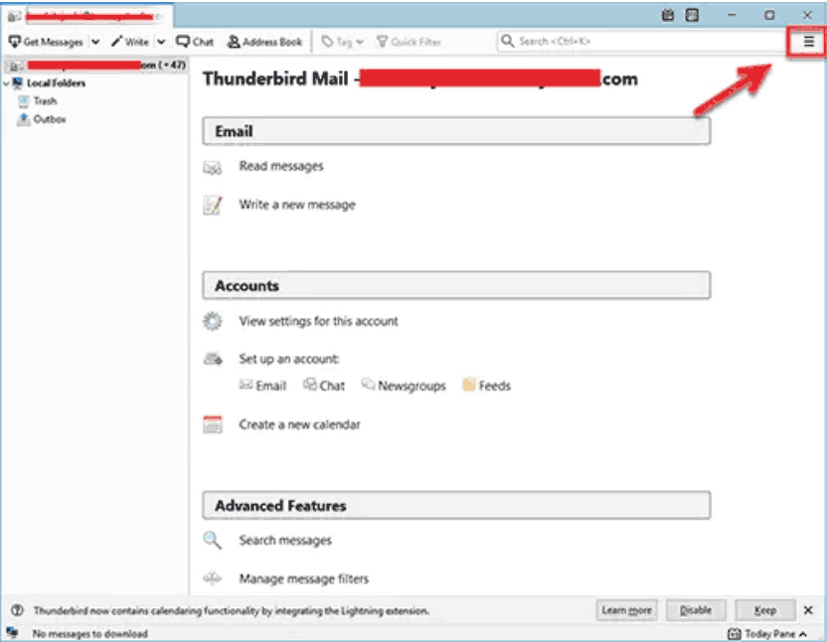Open the calendar tab icon in title bar

point(668,15)
